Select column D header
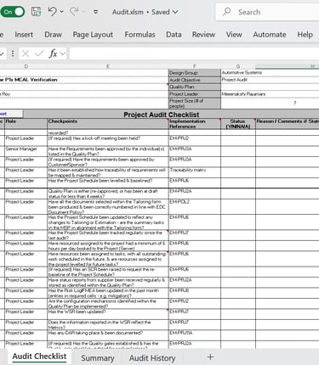 [x=26, y=66]
